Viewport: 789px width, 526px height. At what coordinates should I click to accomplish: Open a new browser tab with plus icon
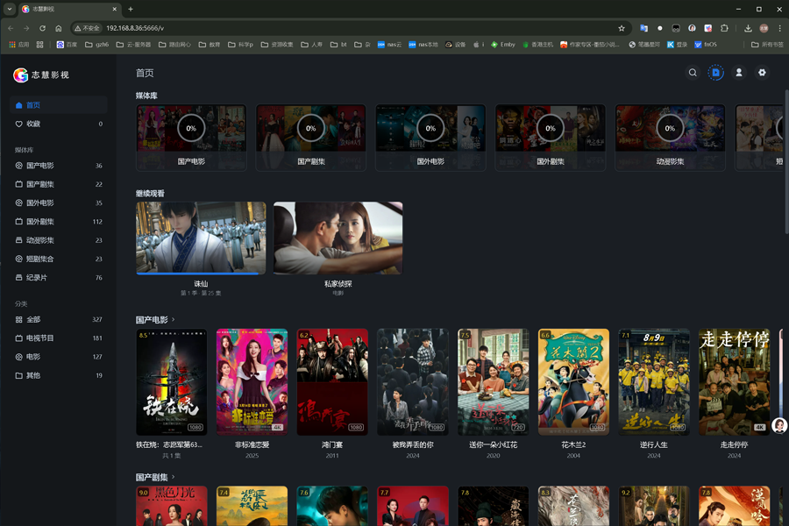(x=131, y=9)
